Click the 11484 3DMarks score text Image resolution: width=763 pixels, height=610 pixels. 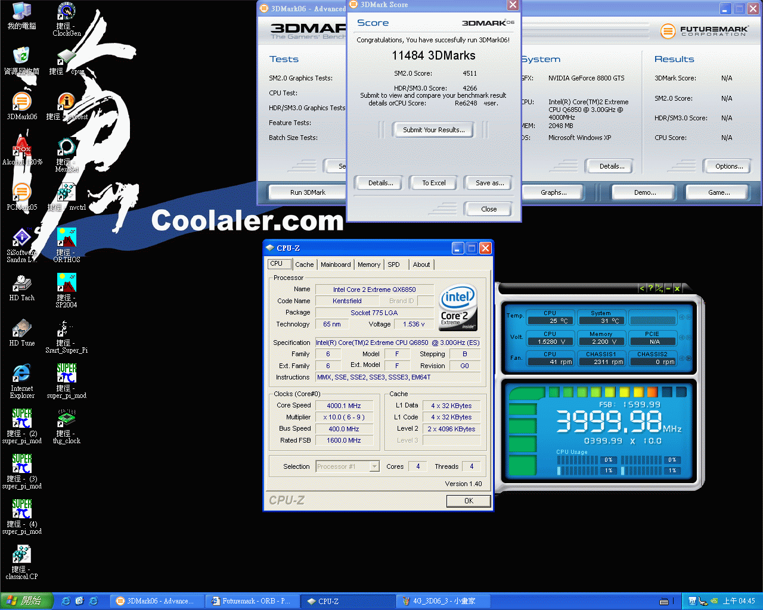[x=433, y=55]
